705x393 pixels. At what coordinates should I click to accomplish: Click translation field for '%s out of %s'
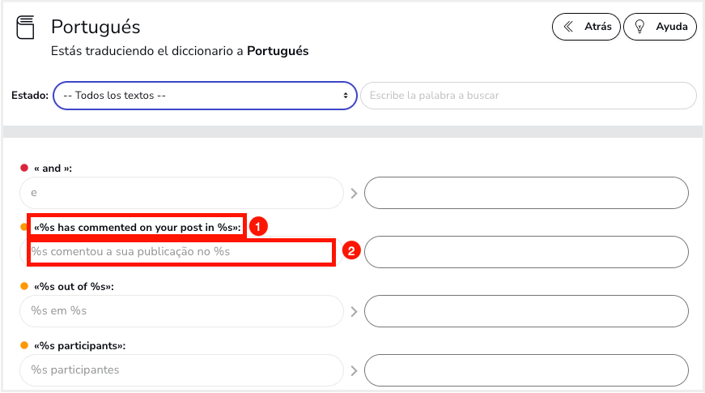point(526,311)
